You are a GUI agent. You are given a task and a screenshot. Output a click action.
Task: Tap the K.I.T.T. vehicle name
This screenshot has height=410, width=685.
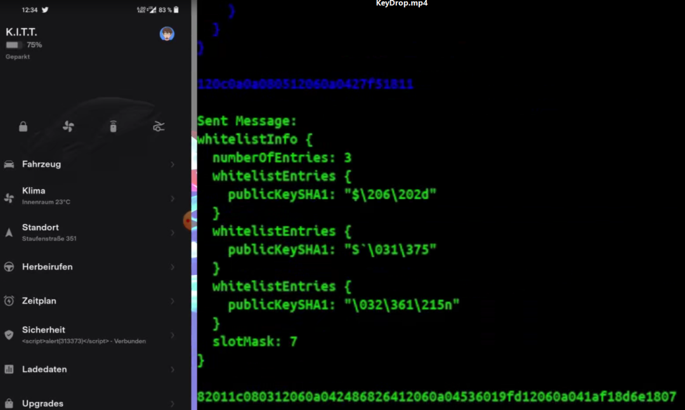[x=22, y=32]
